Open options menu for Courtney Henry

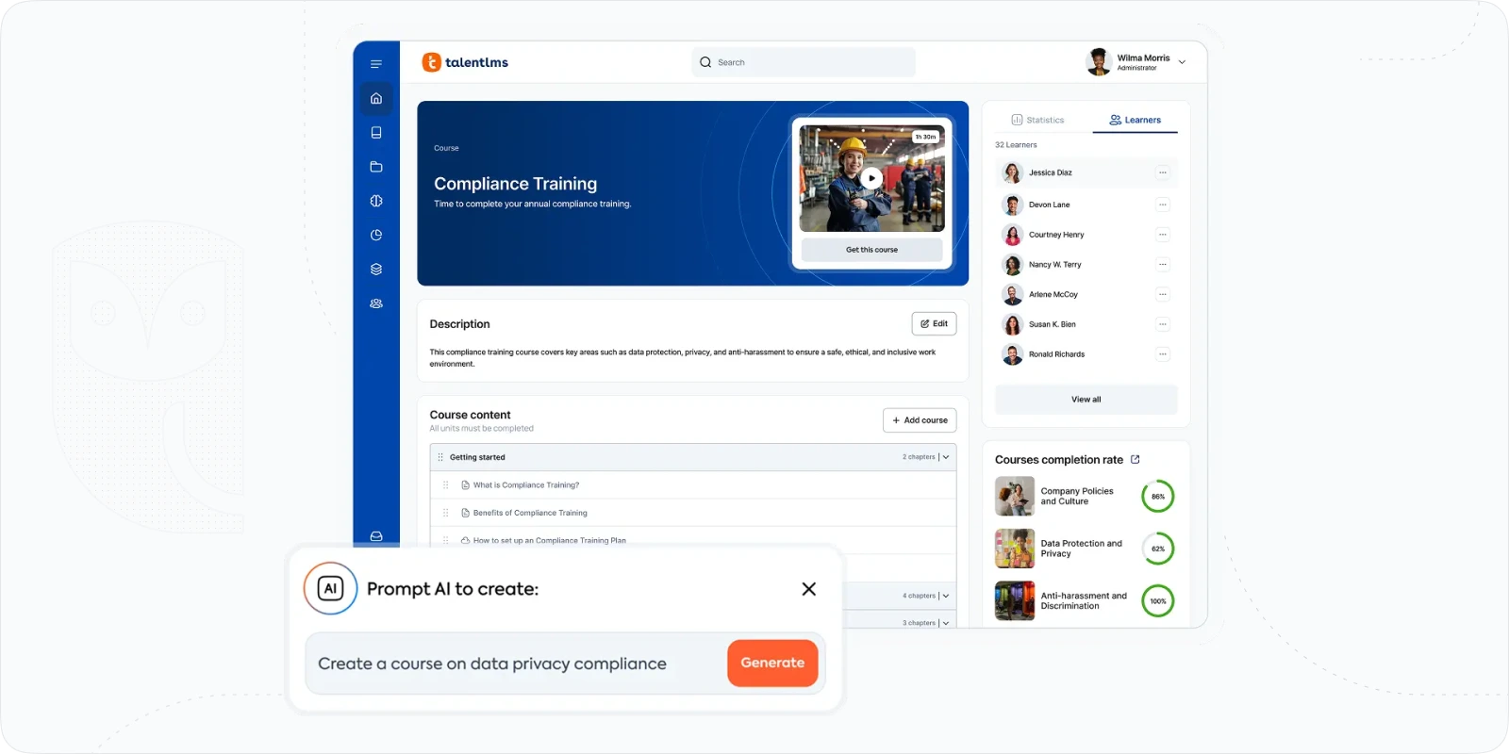[1163, 235]
